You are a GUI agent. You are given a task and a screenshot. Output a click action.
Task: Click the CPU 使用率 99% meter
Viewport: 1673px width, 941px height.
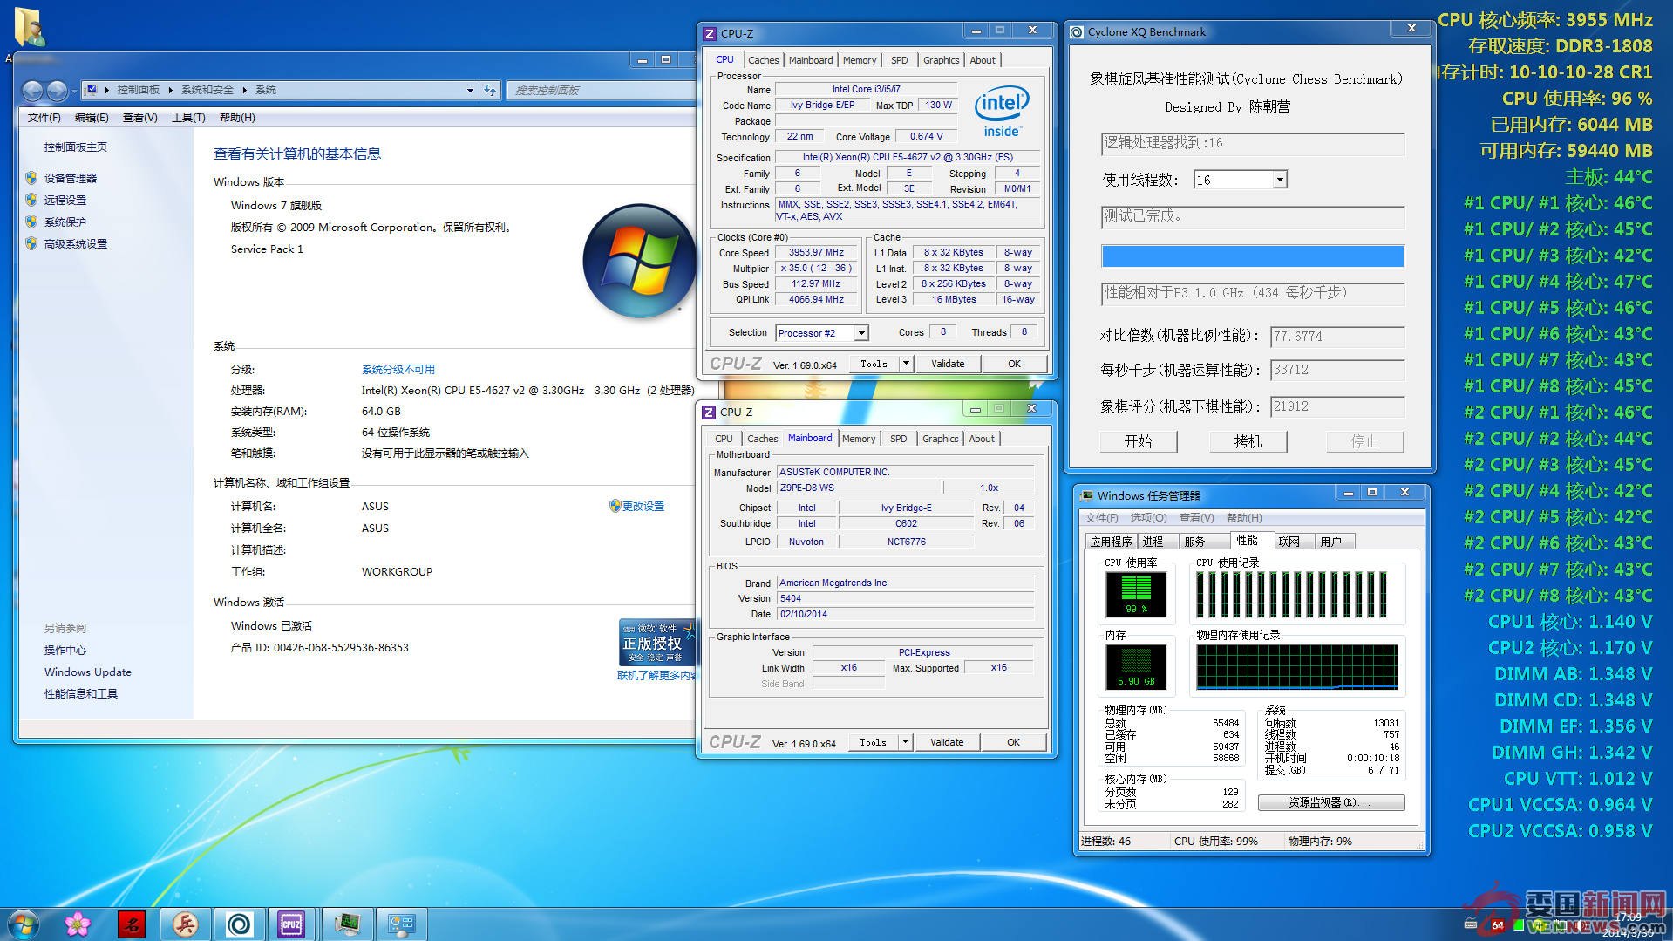coord(1135,595)
